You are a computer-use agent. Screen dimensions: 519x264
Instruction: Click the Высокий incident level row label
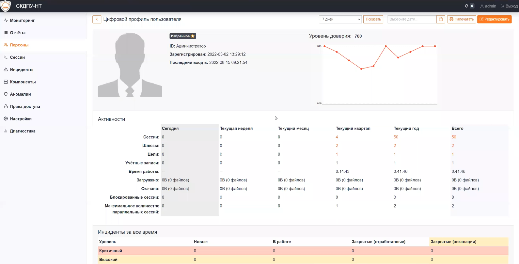(x=108, y=259)
